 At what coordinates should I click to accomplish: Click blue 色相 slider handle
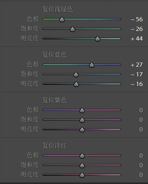click(x=92, y=65)
